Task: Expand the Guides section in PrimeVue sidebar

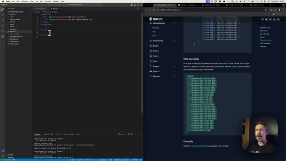Action: point(163,56)
